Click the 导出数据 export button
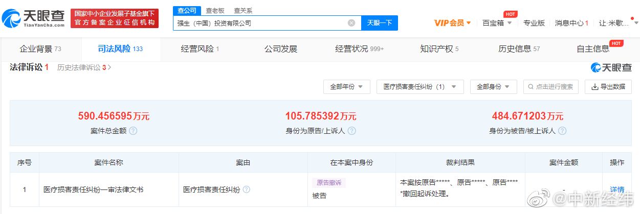Image resolution: width=640 pixels, height=214 pixels. point(608,87)
